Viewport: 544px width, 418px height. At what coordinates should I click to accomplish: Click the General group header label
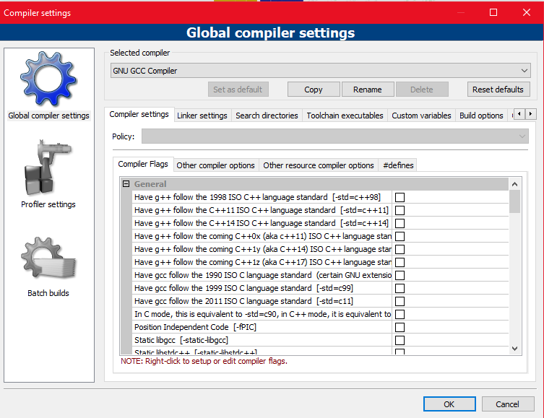150,184
